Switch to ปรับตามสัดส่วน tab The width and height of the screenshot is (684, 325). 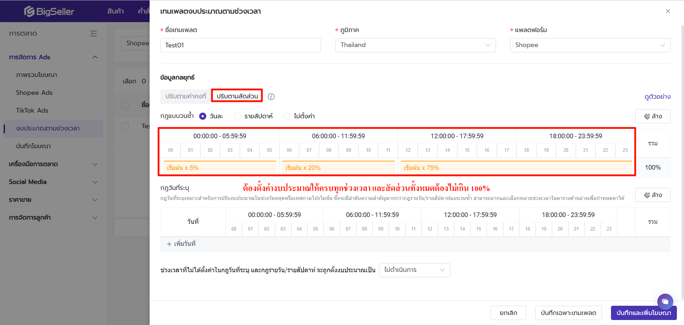click(x=237, y=96)
